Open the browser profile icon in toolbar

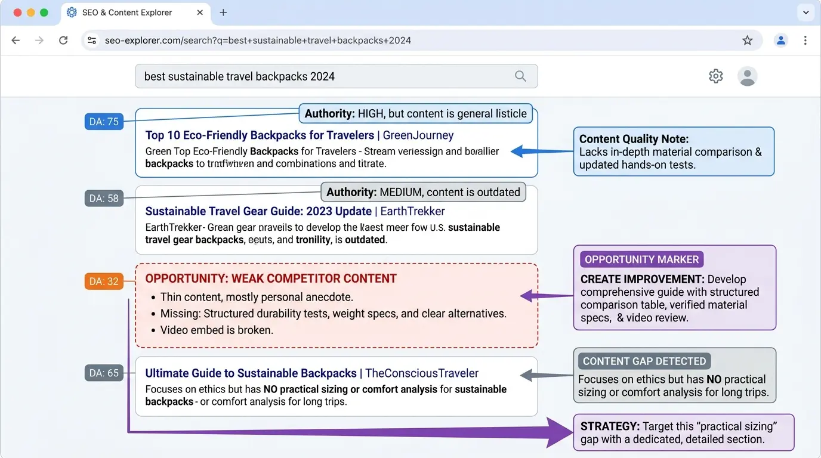780,41
